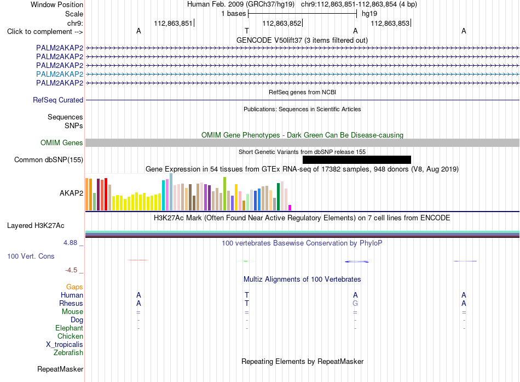
Task: Open 'Multiz Alignments of 100 Vertebrates' title
Action: pos(302,280)
